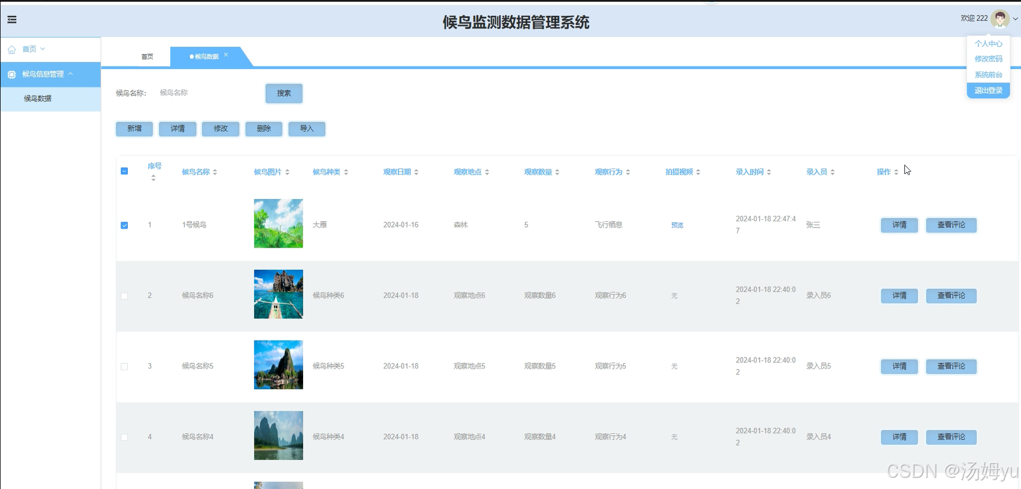Open the 候鸟名称5 mountain thumbnail image

[279, 365]
